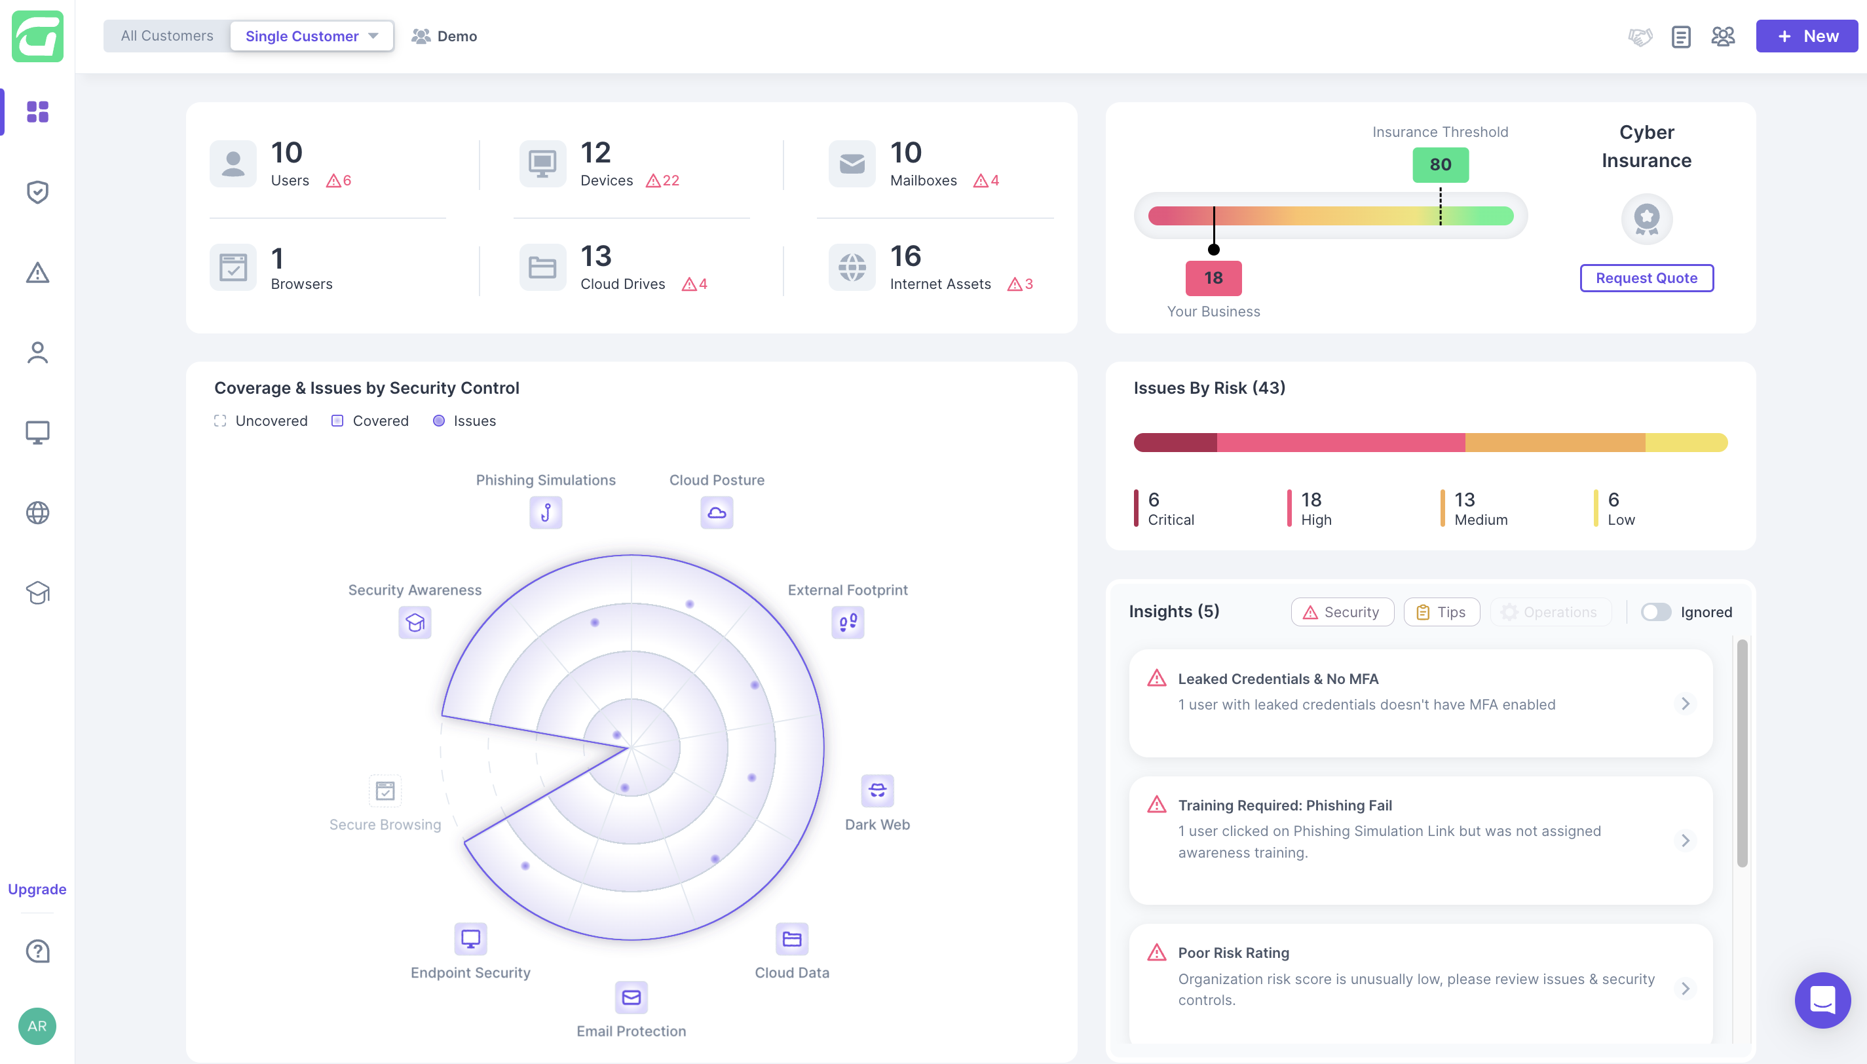
Task: Toggle the Tips insights filter
Action: (x=1441, y=613)
